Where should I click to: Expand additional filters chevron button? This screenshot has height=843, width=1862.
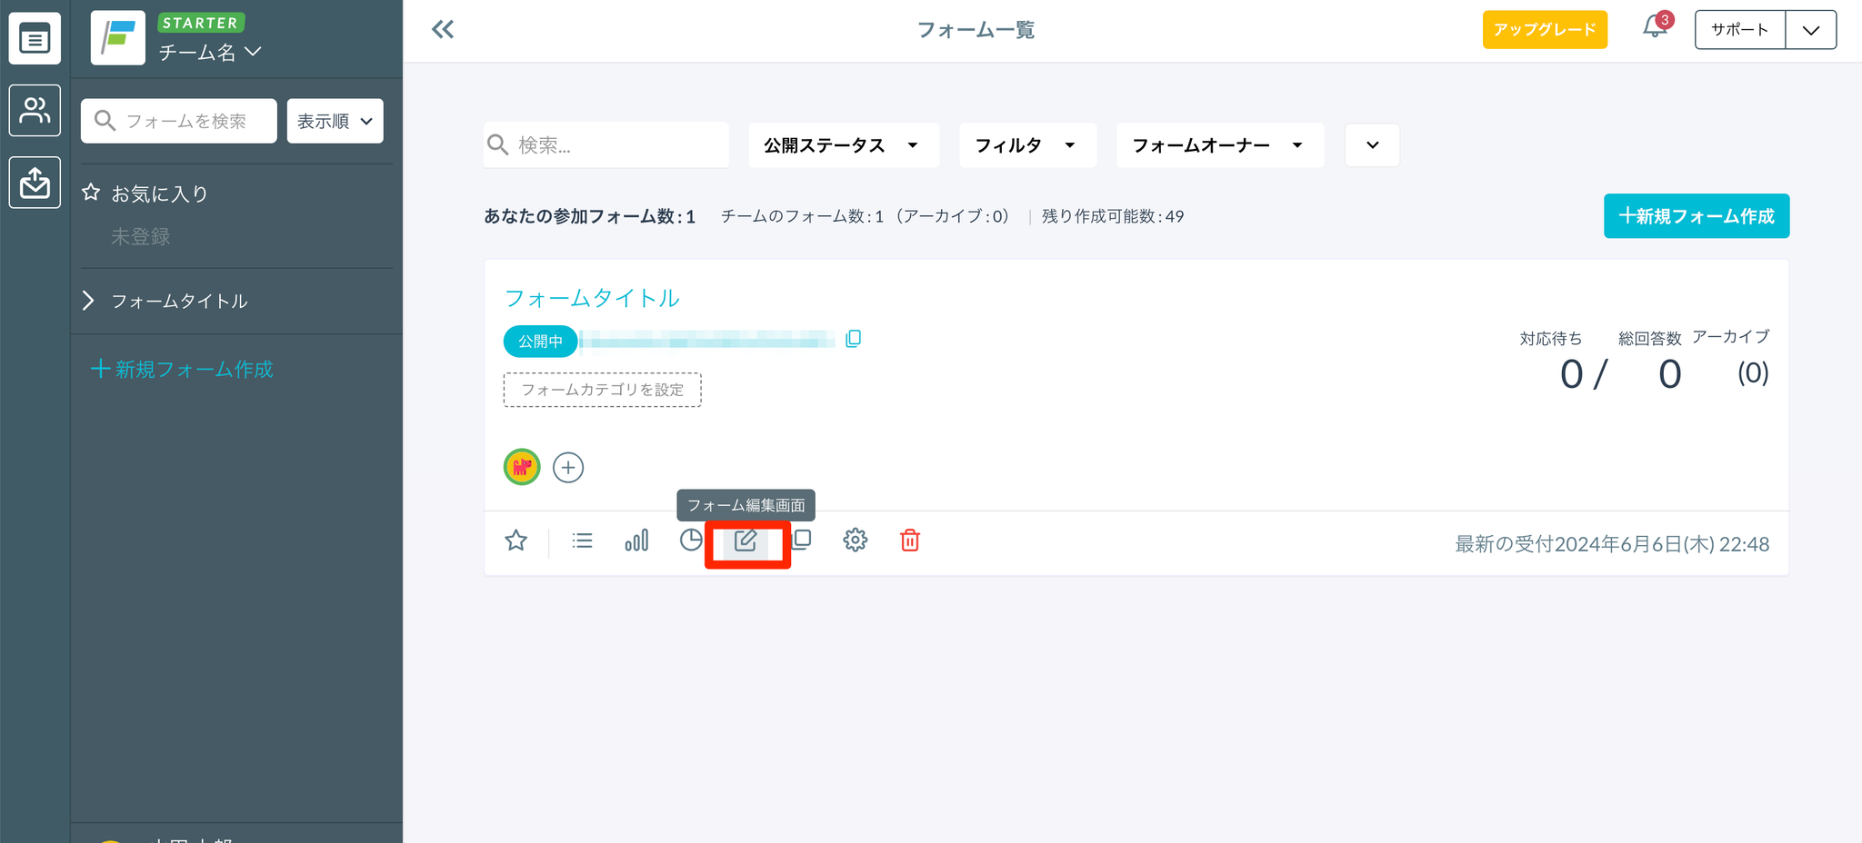(1372, 145)
